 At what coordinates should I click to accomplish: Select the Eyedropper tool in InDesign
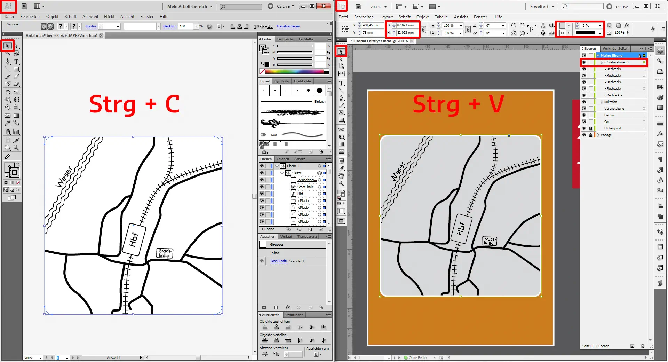coord(341,168)
